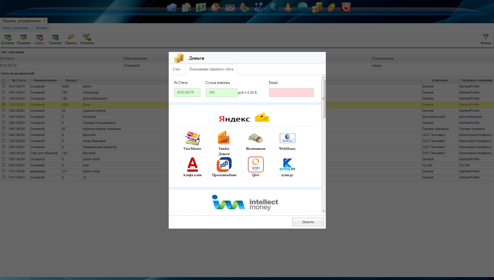This screenshot has height=280, width=494.
Task: Click the pink Email input field
Action: tap(291, 93)
